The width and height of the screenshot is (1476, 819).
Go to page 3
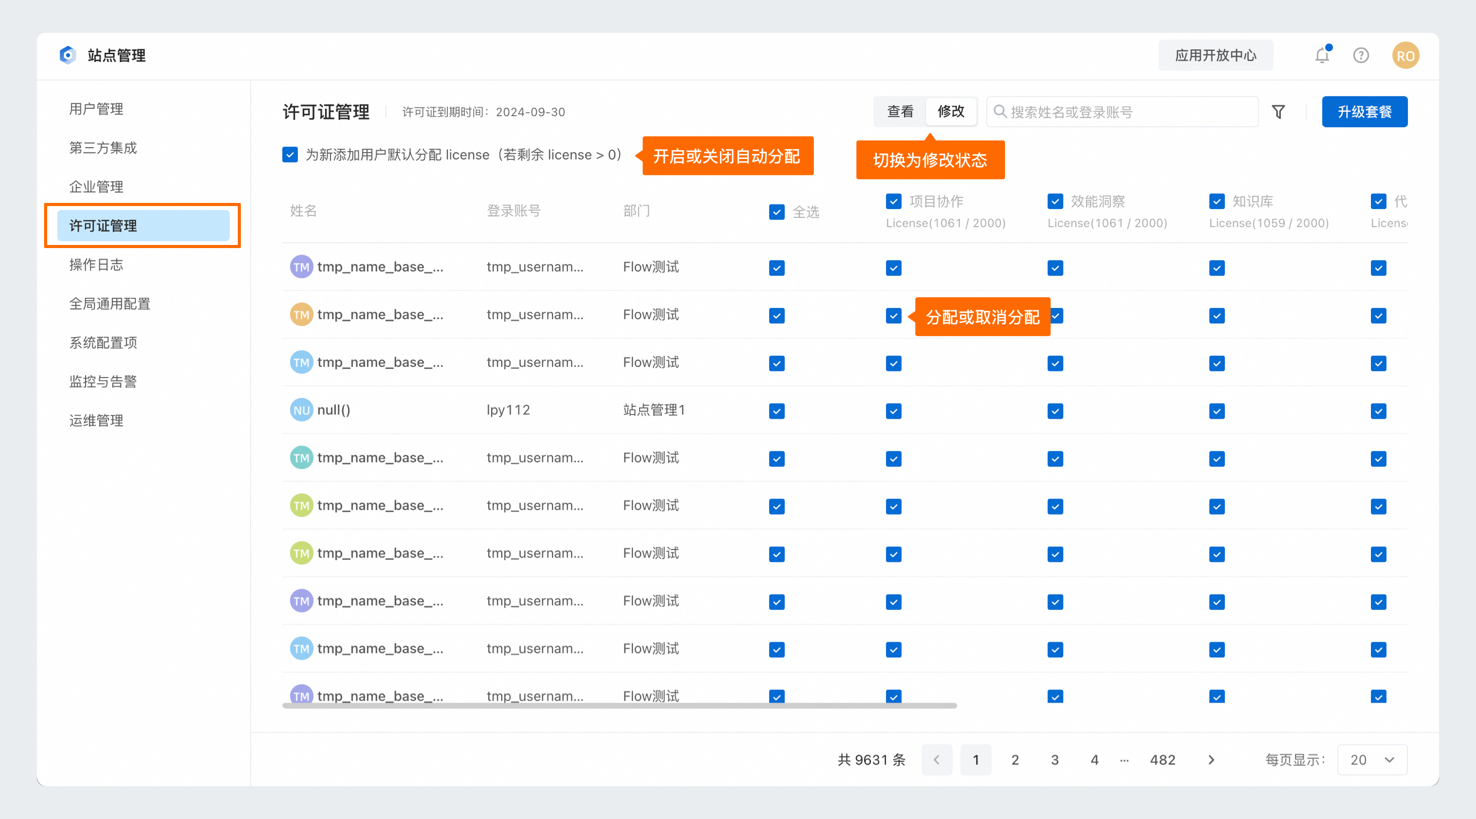click(1055, 760)
